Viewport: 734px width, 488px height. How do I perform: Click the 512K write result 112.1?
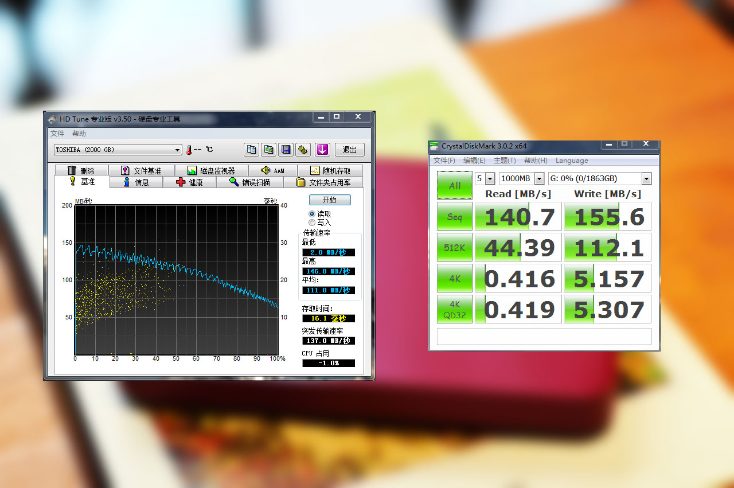[608, 248]
